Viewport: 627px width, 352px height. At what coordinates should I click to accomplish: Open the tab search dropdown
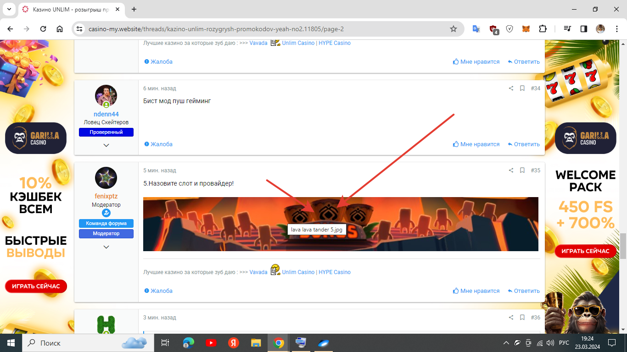pyautogui.click(x=9, y=9)
